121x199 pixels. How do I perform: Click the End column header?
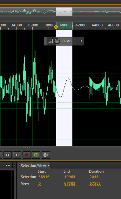click(x=67, y=171)
